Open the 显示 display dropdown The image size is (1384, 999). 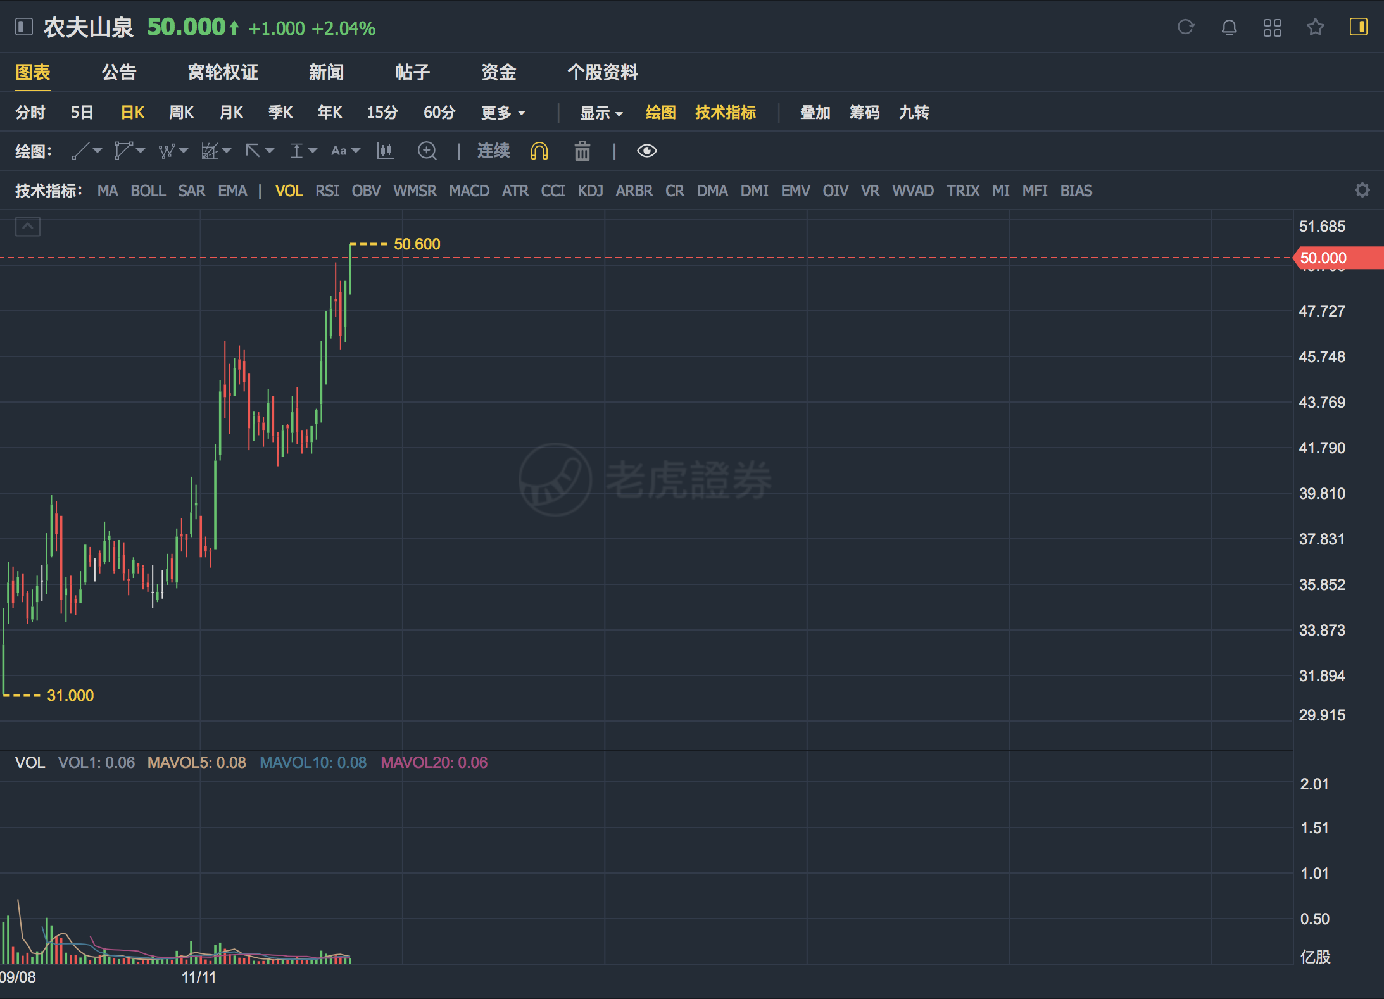(x=601, y=113)
